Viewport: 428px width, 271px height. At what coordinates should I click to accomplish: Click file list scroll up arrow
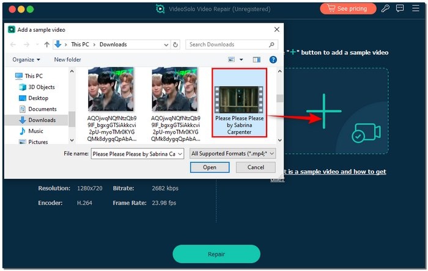(279, 71)
